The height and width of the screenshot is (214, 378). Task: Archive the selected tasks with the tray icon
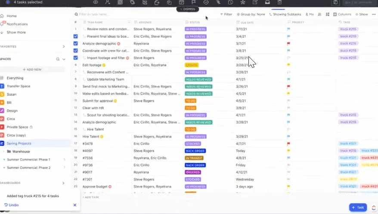tap(267, 3)
